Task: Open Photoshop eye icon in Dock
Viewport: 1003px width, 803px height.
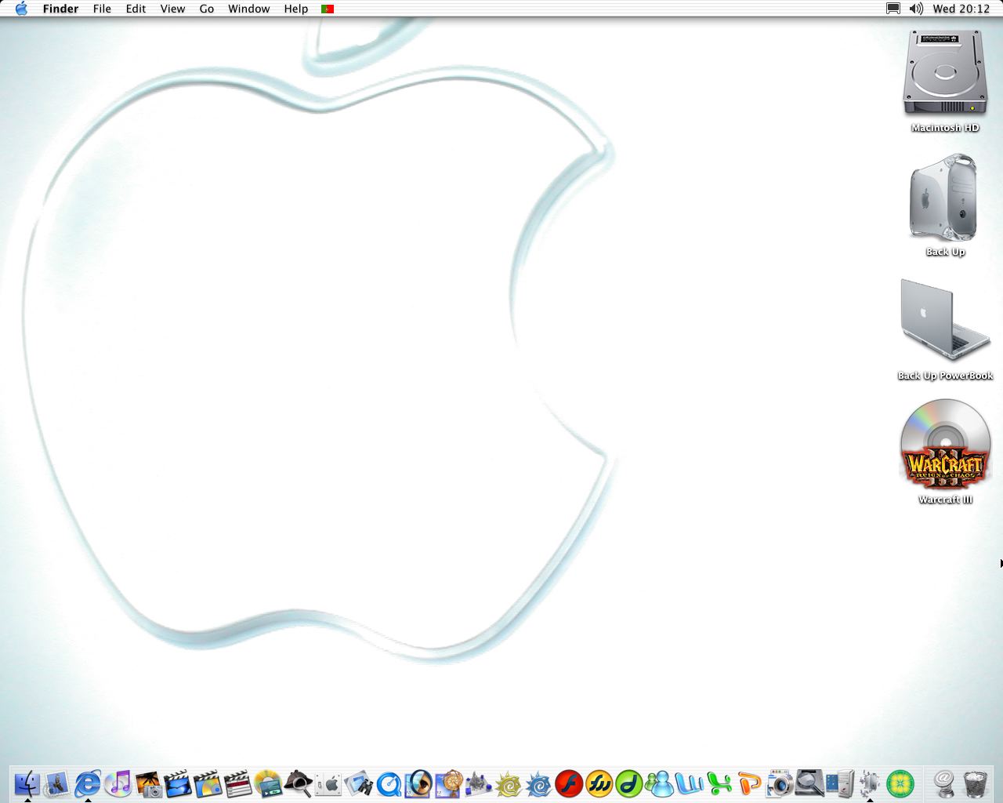Action: tap(418, 783)
